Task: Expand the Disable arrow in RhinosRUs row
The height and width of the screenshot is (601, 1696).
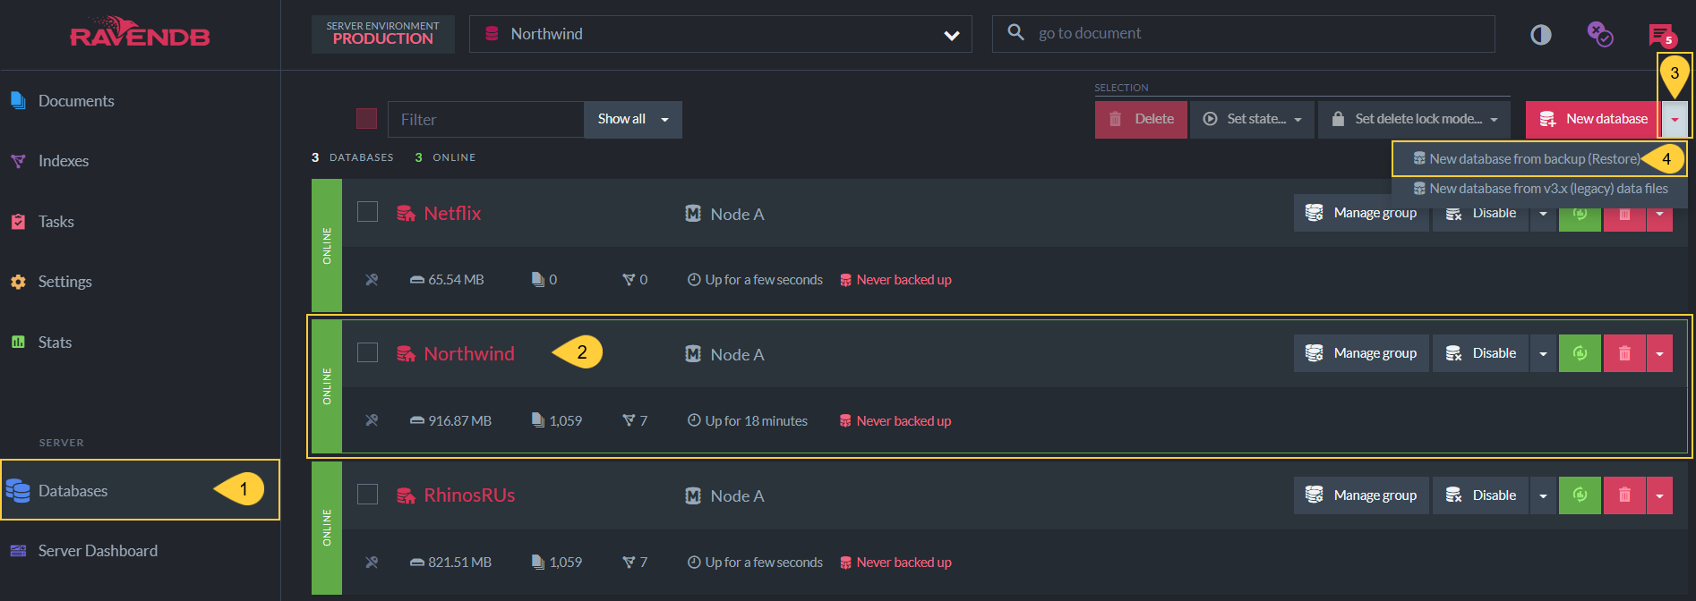Action: (1543, 495)
